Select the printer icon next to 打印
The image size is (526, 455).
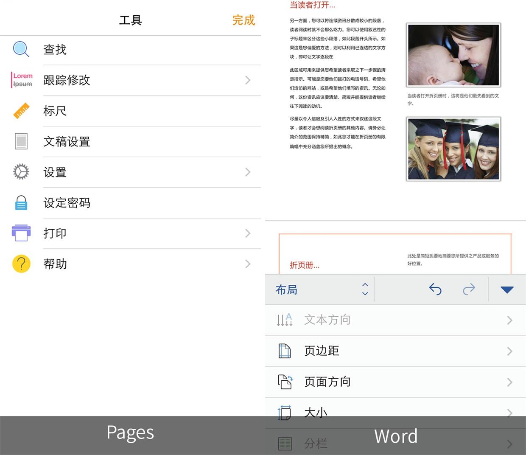point(21,233)
